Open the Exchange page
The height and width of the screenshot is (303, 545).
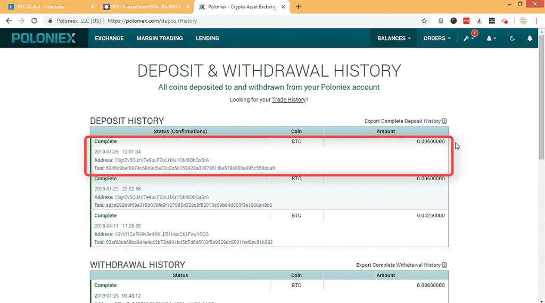(x=109, y=38)
